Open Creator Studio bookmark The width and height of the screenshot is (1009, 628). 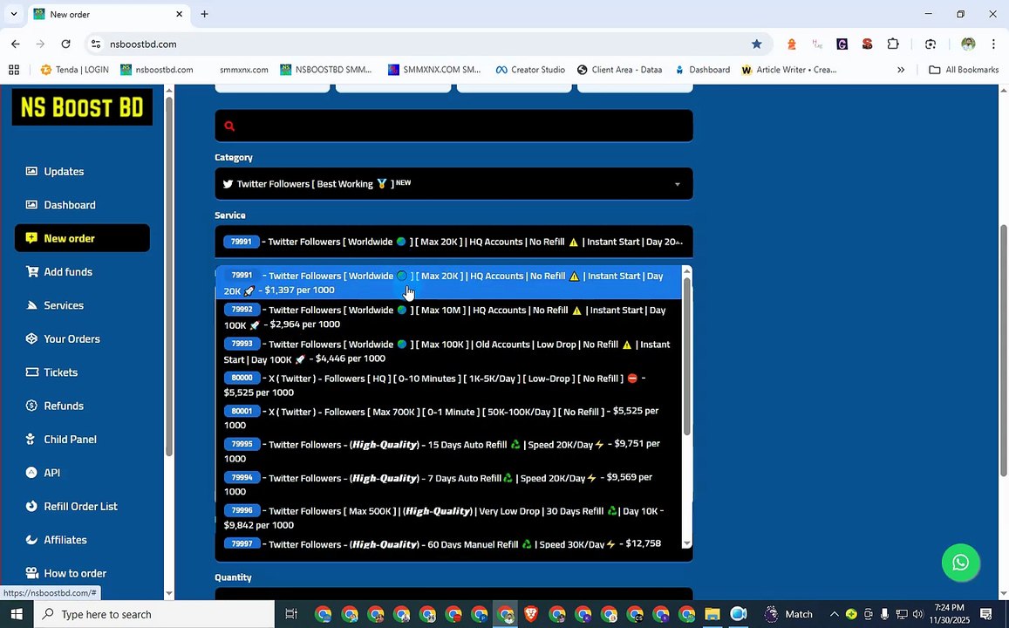point(530,70)
